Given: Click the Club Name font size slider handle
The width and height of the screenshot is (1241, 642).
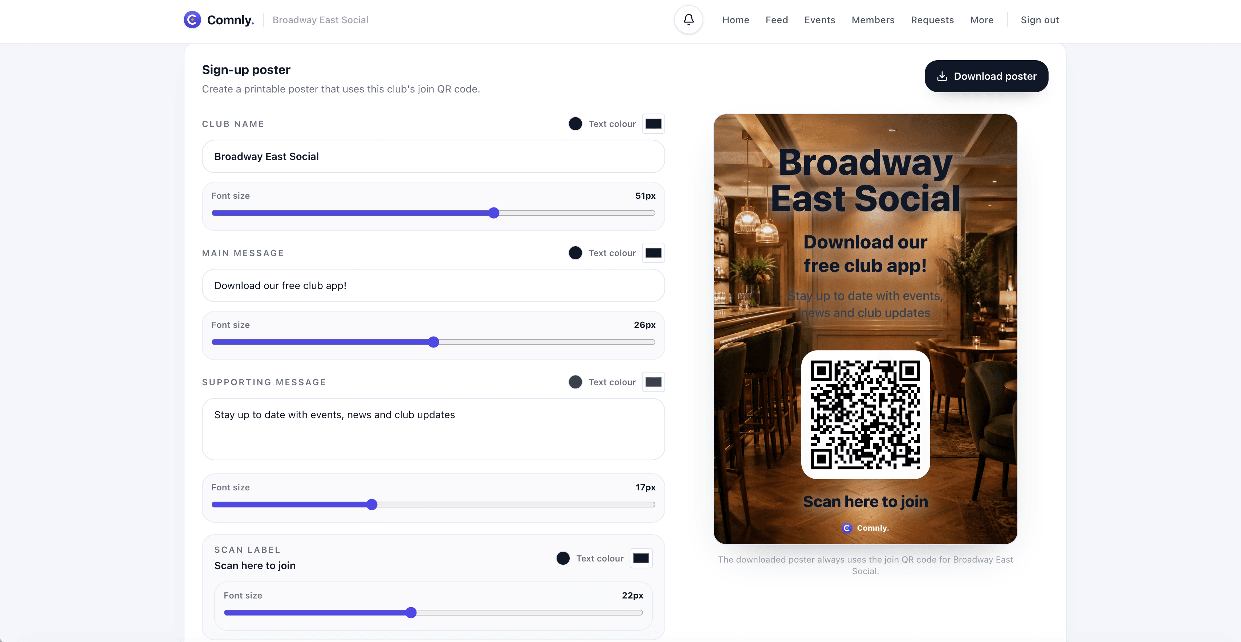Looking at the screenshot, I should coord(494,213).
